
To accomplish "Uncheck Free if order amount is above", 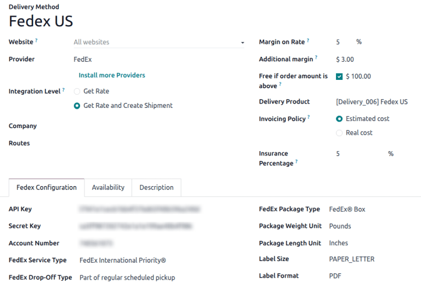I will [339, 77].
